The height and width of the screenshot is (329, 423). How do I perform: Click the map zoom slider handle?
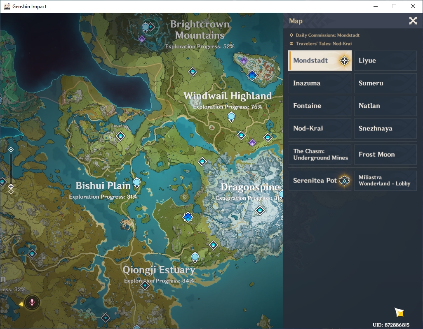click(11, 186)
